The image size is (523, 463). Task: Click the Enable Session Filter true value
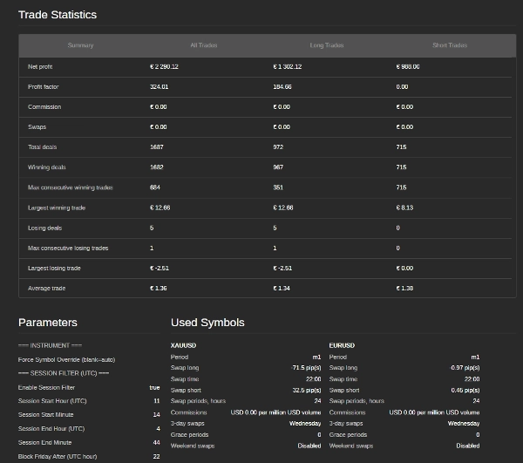point(154,386)
